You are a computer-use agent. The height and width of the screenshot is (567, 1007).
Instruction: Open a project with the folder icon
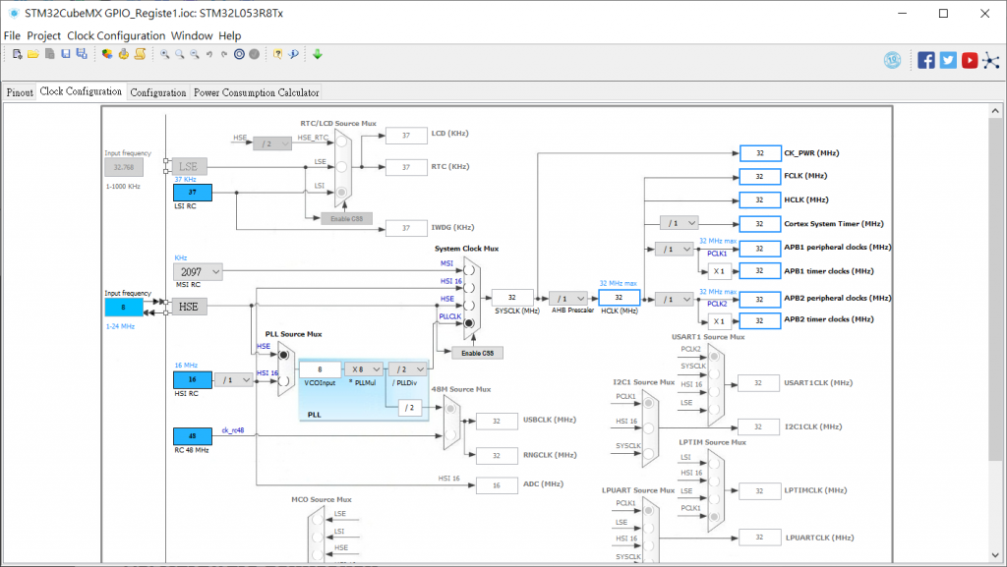coord(33,54)
